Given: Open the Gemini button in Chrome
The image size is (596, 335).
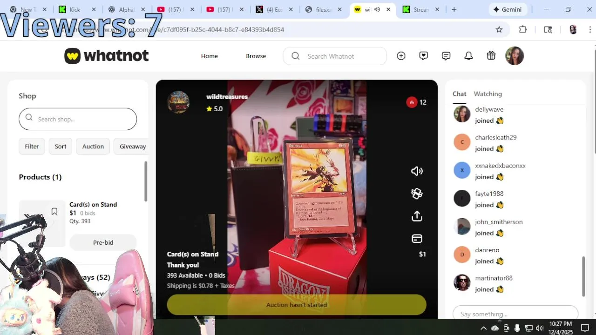Looking at the screenshot, I should [508, 9].
